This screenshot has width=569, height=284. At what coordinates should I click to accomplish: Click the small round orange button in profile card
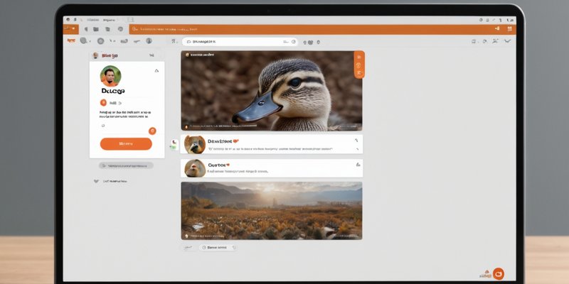152,131
